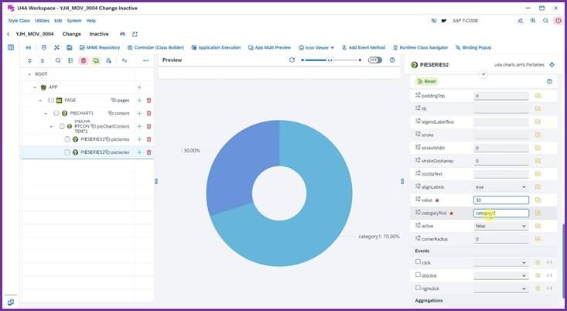567x311 pixels.
Task: Open Binding Popup
Action: point(473,47)
